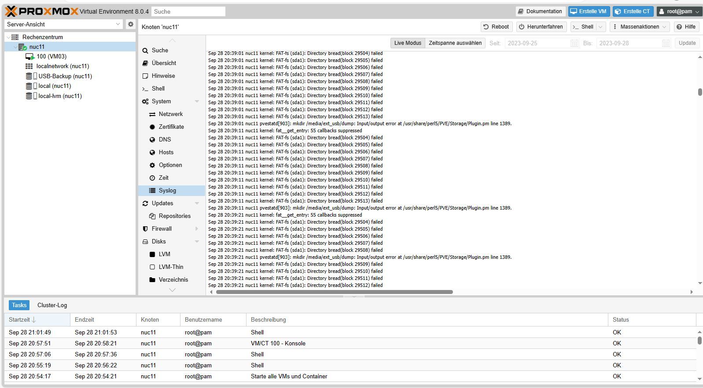The image size is (703, 388).
Task: Click the Update button
Action: (687, 43)
